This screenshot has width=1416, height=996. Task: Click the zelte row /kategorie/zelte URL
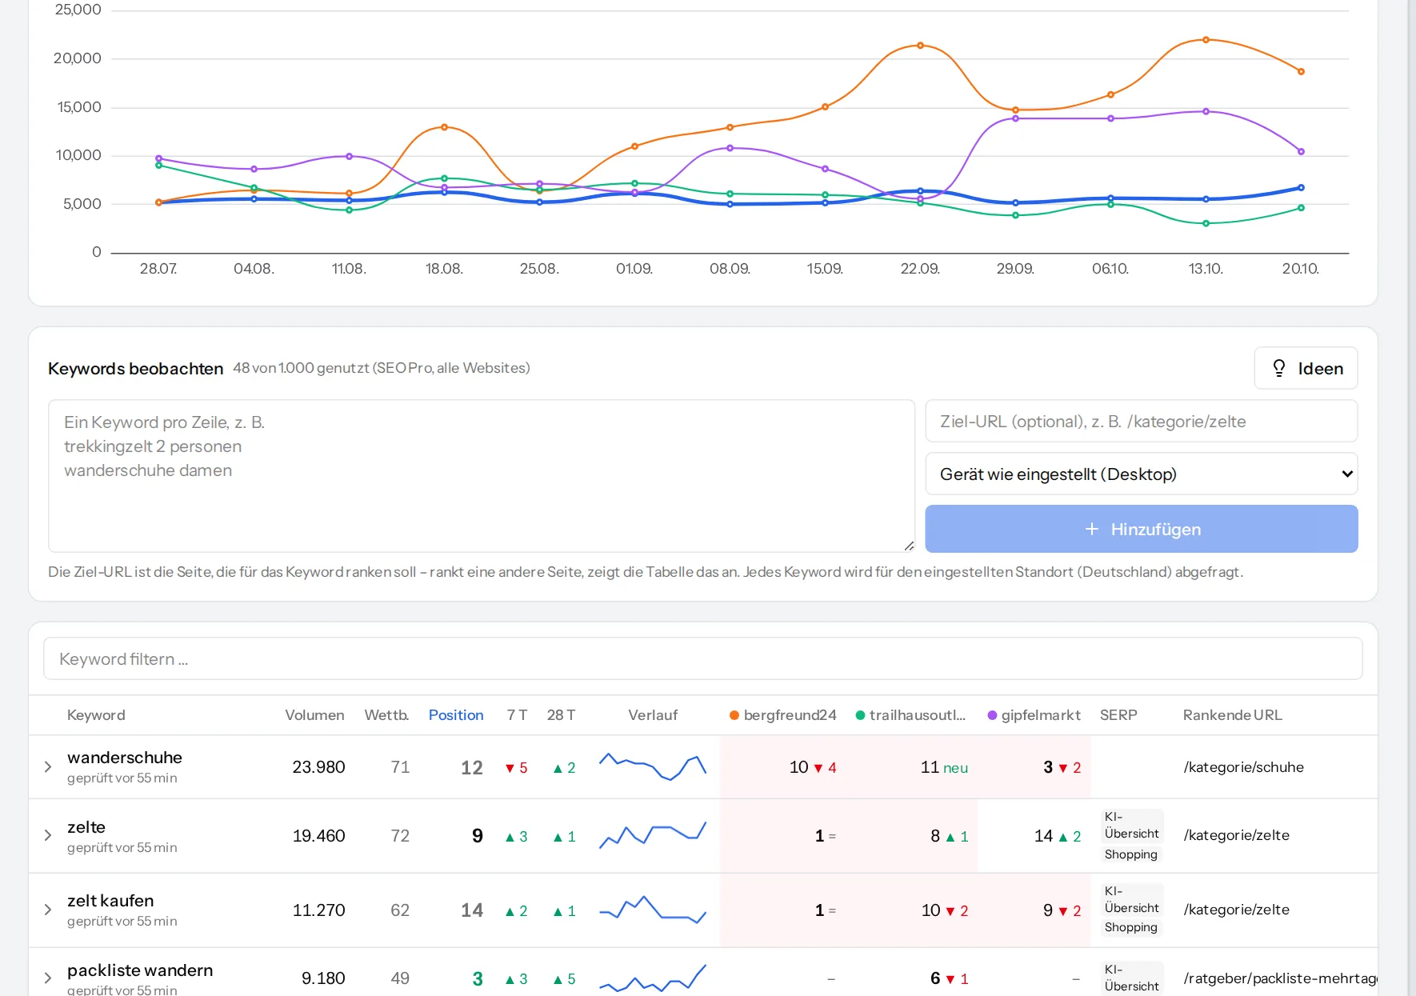coord(1236,835)
